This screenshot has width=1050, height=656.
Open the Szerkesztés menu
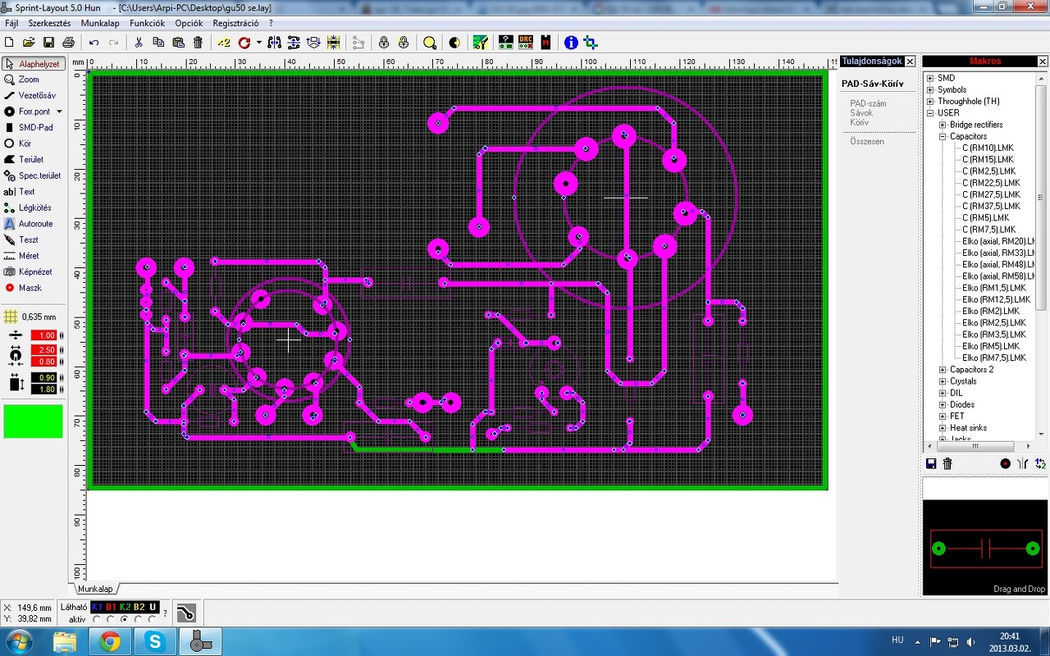coord(49,23)
